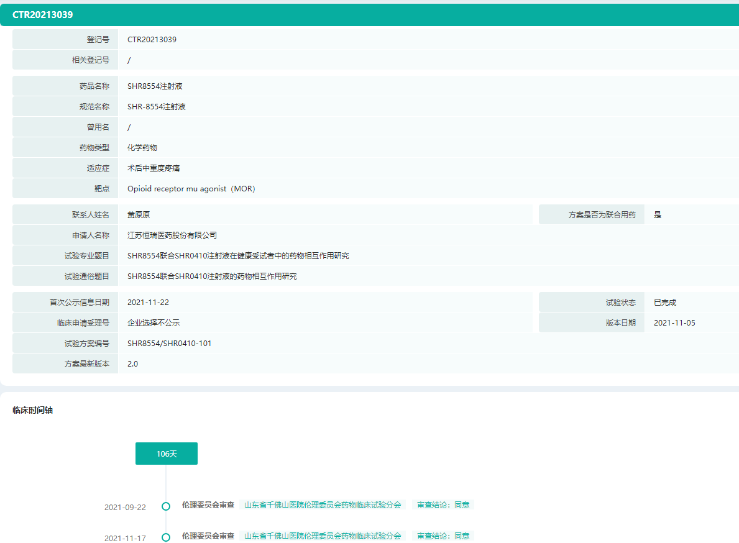Viewport: 739px width, 543px height.
Task: Click 审查结论：同意 tag in the 2021-09-22 row
Action: pyautogui.click(x=443, y=505)
